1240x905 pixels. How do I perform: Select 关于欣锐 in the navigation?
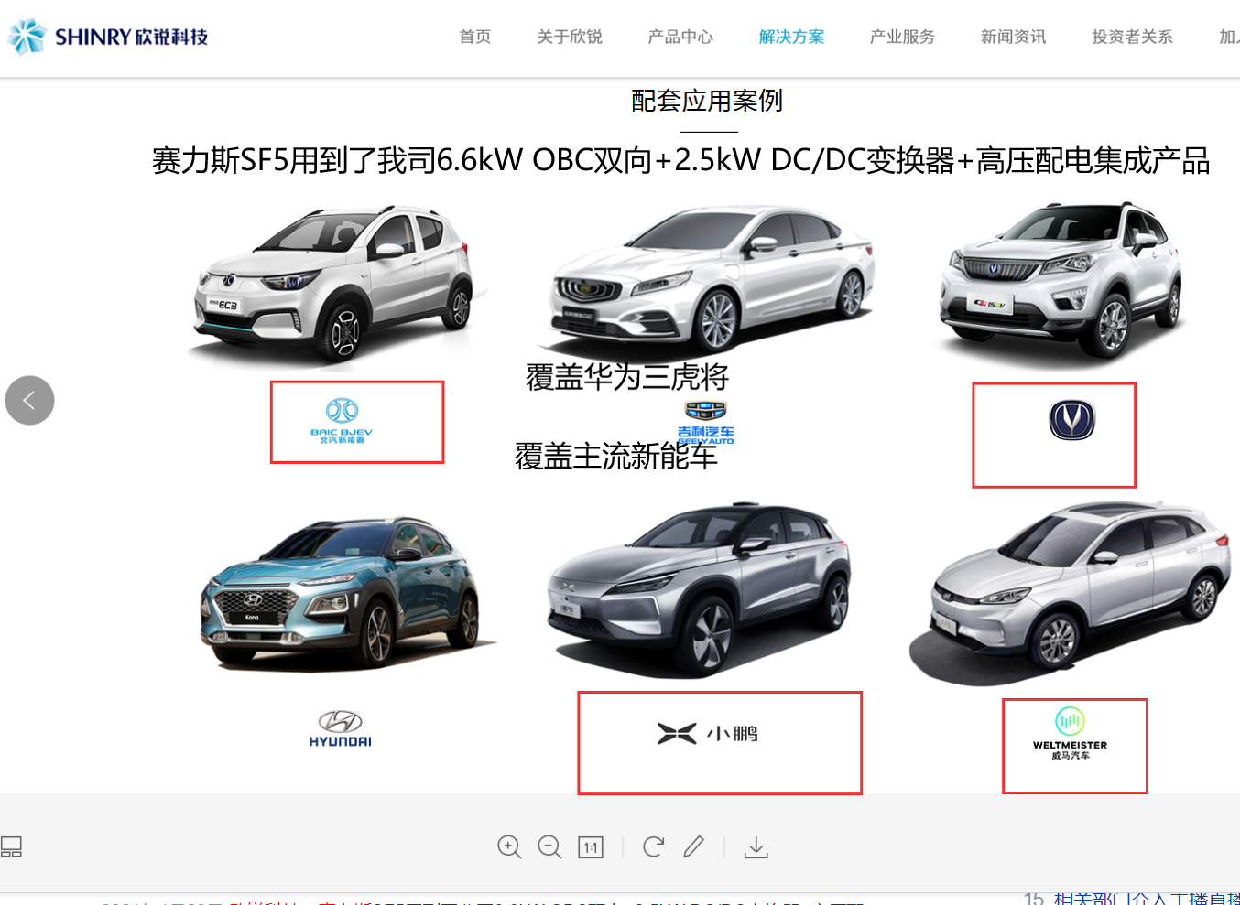(569, 38)
